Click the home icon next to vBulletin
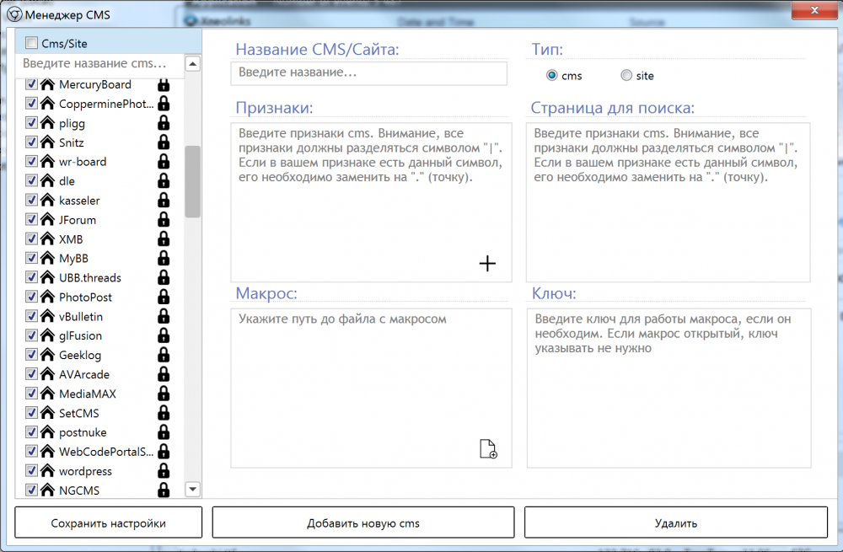This screenshot has width=843, height=552. [x=47, y=316]
